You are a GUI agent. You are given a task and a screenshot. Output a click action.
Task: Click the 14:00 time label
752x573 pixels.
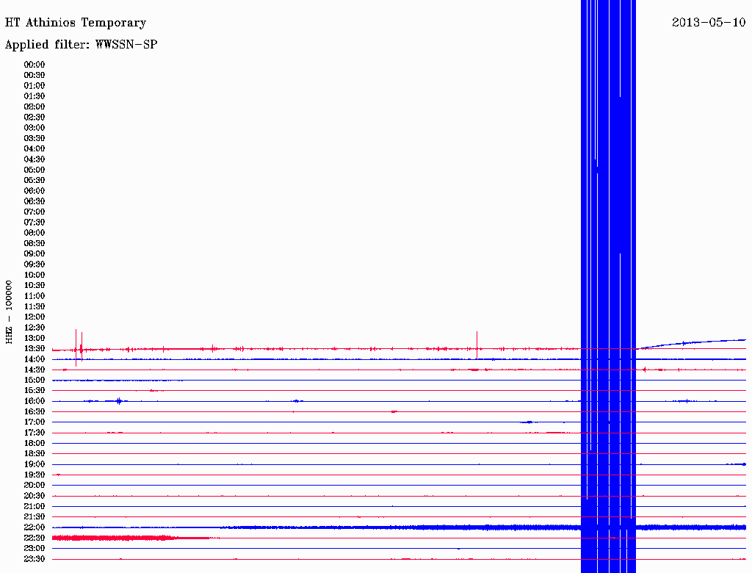point(35,359)
